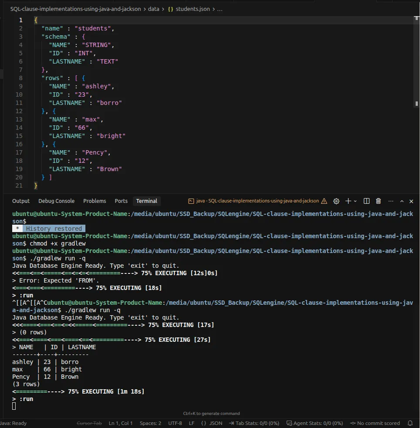Open new terminal profile dropdown arrow

pos(355,201)
